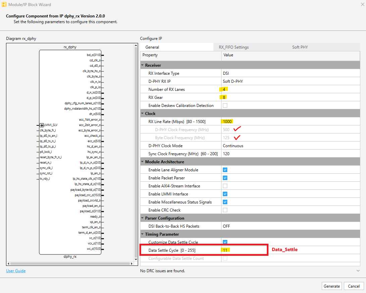Expand the DRC issues chevron at bottom right

click(x=358, y=271)
